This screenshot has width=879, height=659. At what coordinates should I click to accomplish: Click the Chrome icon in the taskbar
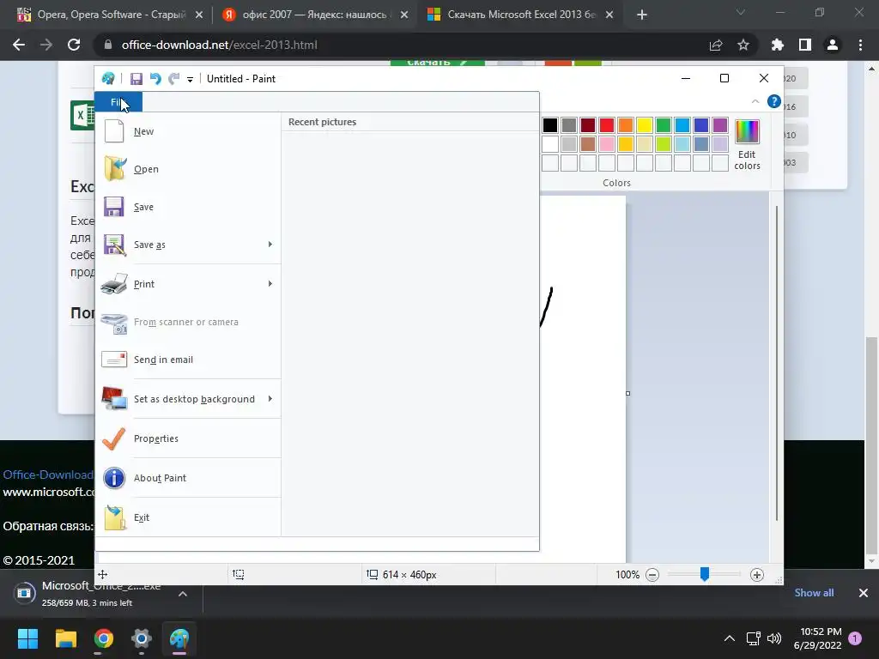pos(103,638)
